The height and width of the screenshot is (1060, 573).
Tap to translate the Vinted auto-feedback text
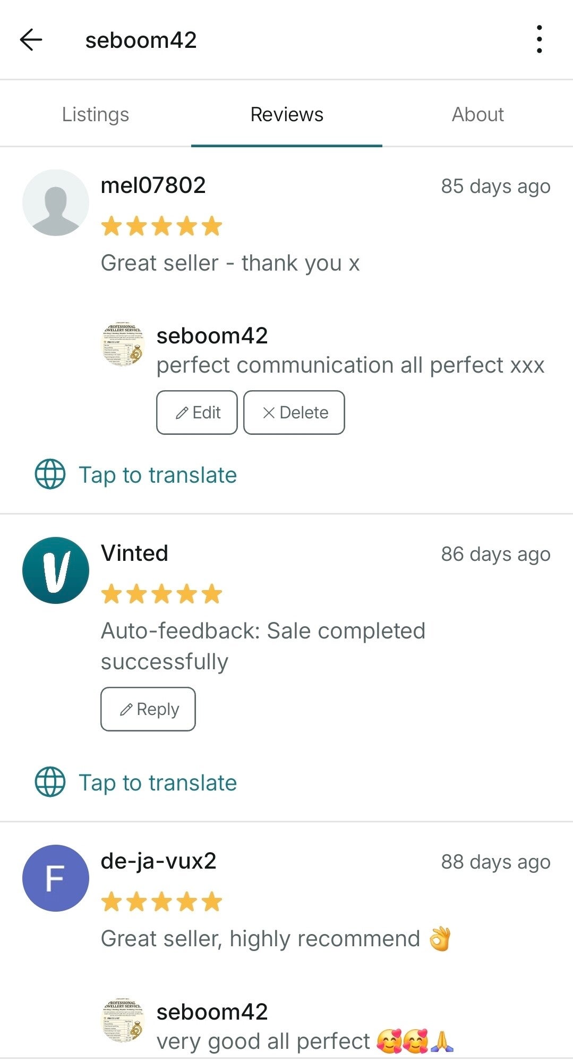[158, 783]
